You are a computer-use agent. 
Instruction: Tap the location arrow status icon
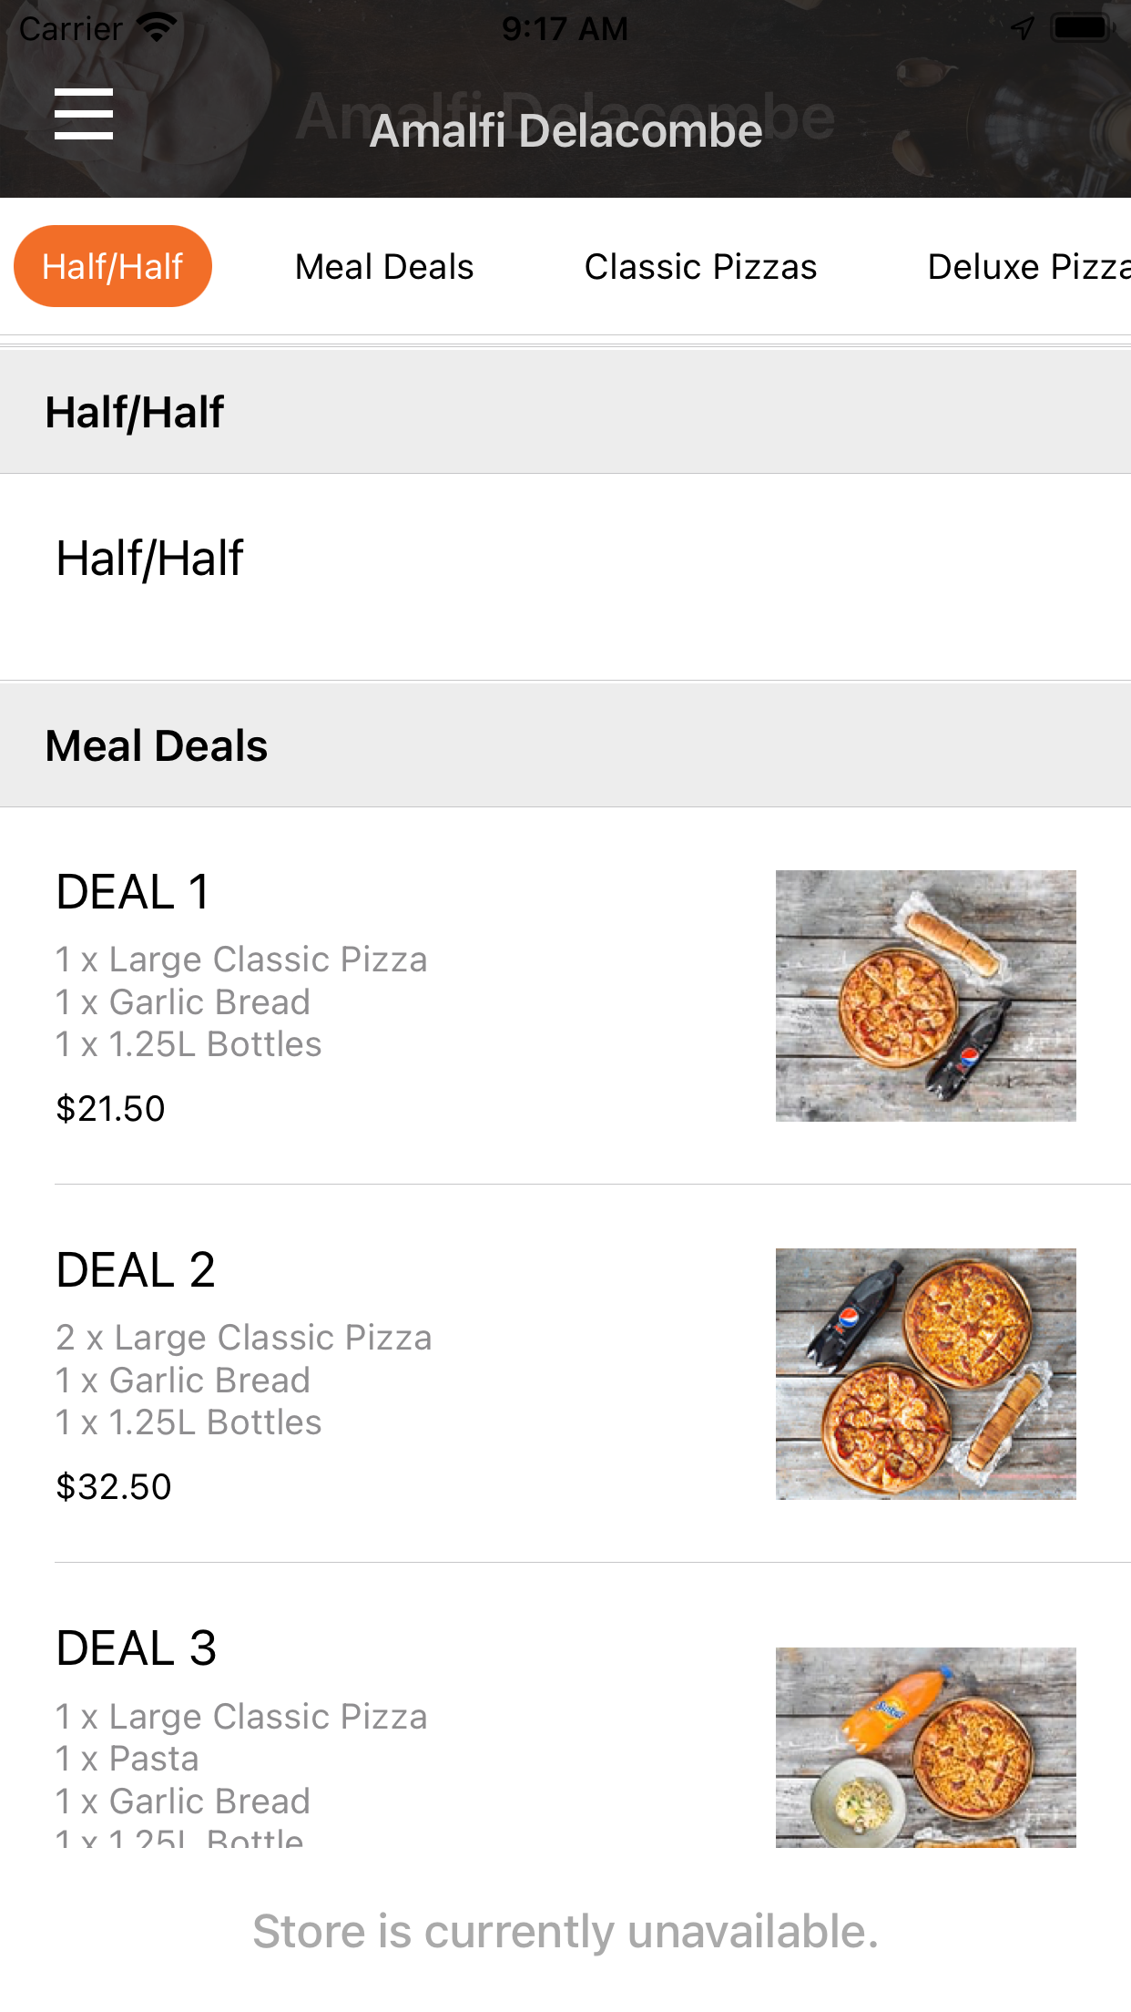1023,28
